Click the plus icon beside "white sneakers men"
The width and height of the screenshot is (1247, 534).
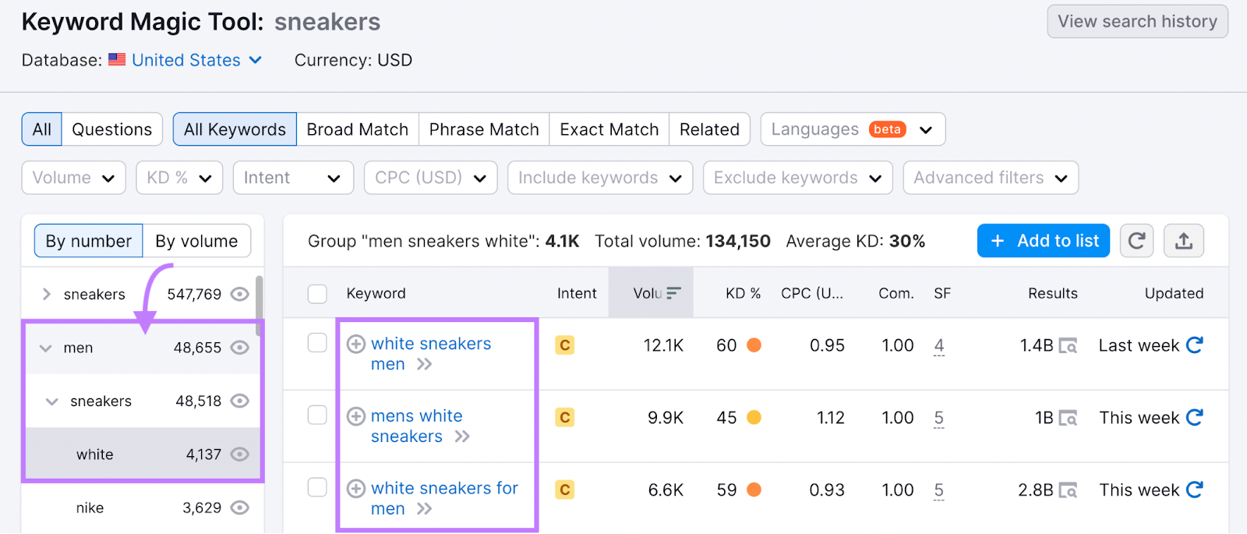click(355, 344)
